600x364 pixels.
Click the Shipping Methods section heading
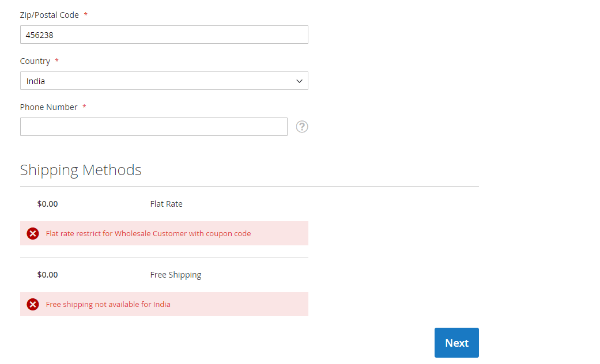(x=81, y=170)
